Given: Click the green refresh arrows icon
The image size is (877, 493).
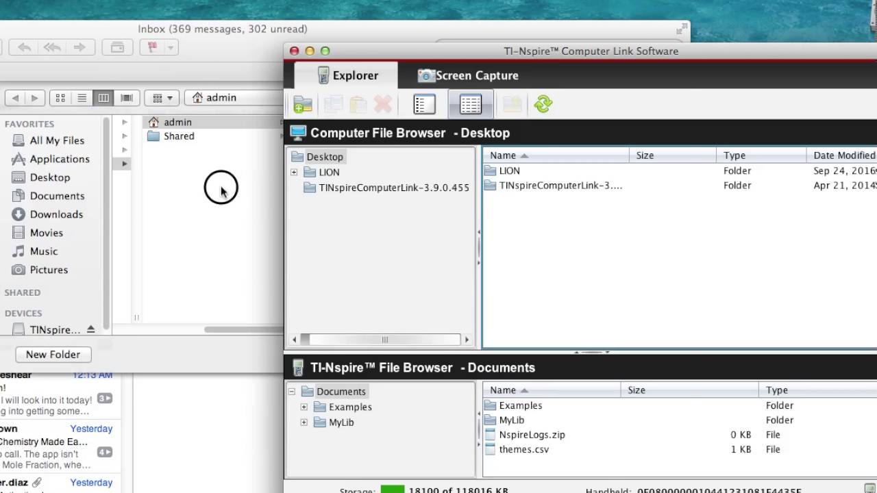Looking at the screenshot, I should 543,104.
